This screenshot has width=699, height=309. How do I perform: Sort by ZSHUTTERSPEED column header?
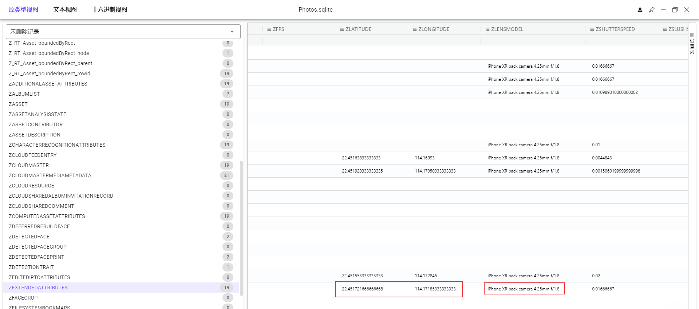(x=615, y=29)
